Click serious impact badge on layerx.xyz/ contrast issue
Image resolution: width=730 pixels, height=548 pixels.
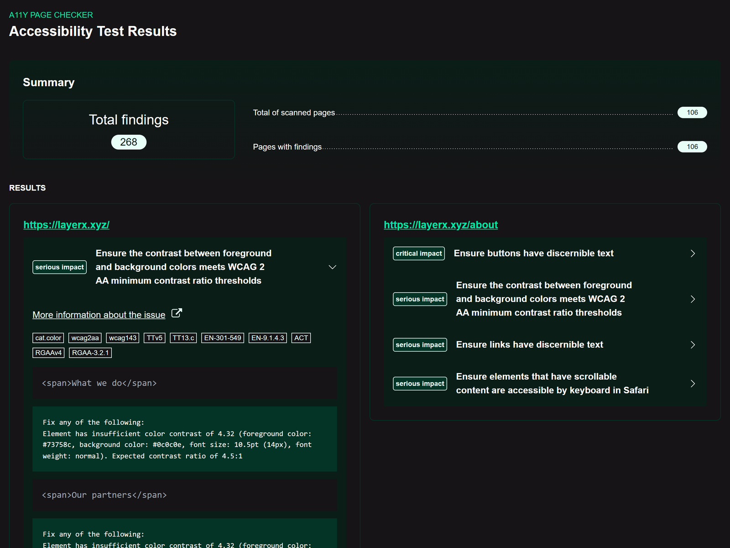(x=60, y=267)
